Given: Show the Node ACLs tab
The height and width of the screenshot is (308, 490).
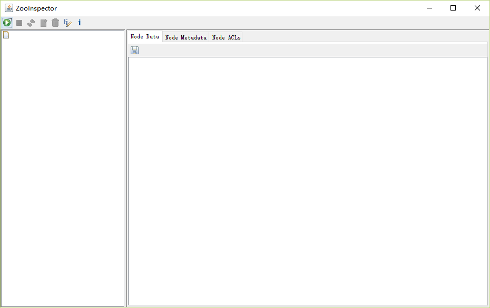Looking at the screenshot, I should pyautogui.click(x=226, y=37).
